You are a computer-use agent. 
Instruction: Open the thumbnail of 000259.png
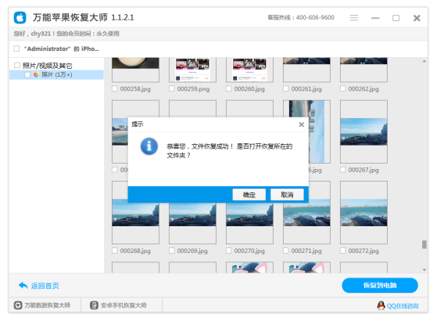pos(192,70)
